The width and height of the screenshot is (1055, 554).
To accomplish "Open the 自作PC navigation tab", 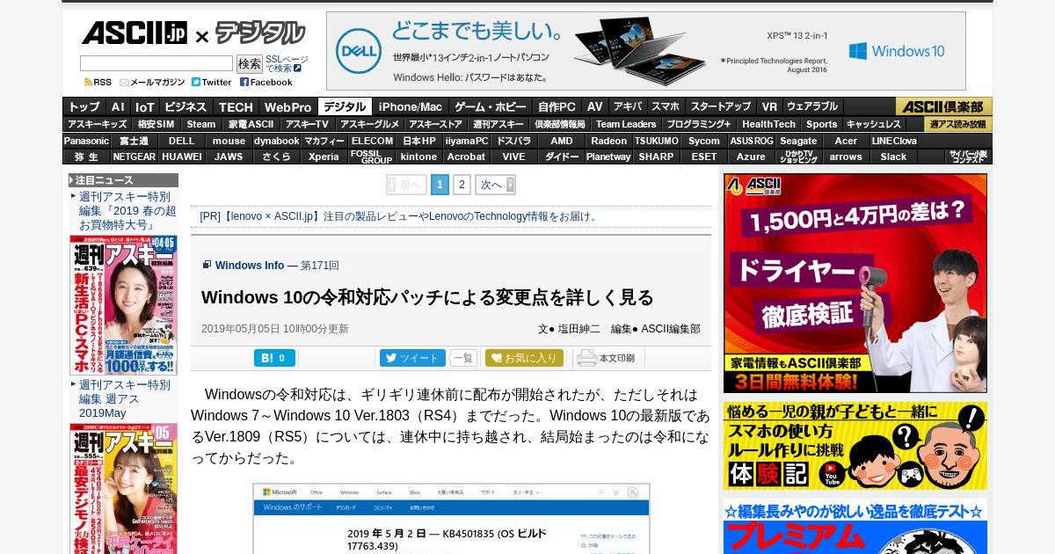I will (x=557, y=106).
